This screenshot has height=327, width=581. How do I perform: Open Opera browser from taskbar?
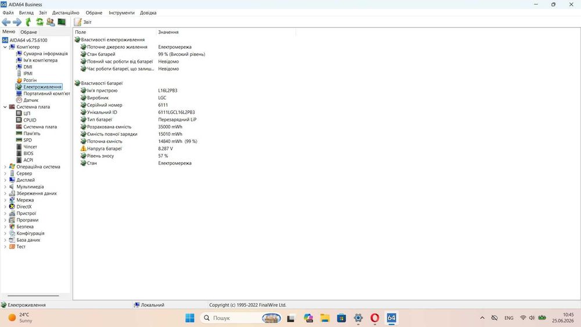pyautogui.click(x=375, y=318)
